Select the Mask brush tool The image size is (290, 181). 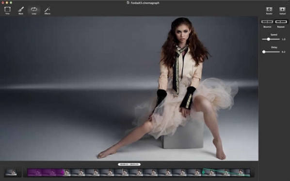pyautogui.click(x=21, y=10)
